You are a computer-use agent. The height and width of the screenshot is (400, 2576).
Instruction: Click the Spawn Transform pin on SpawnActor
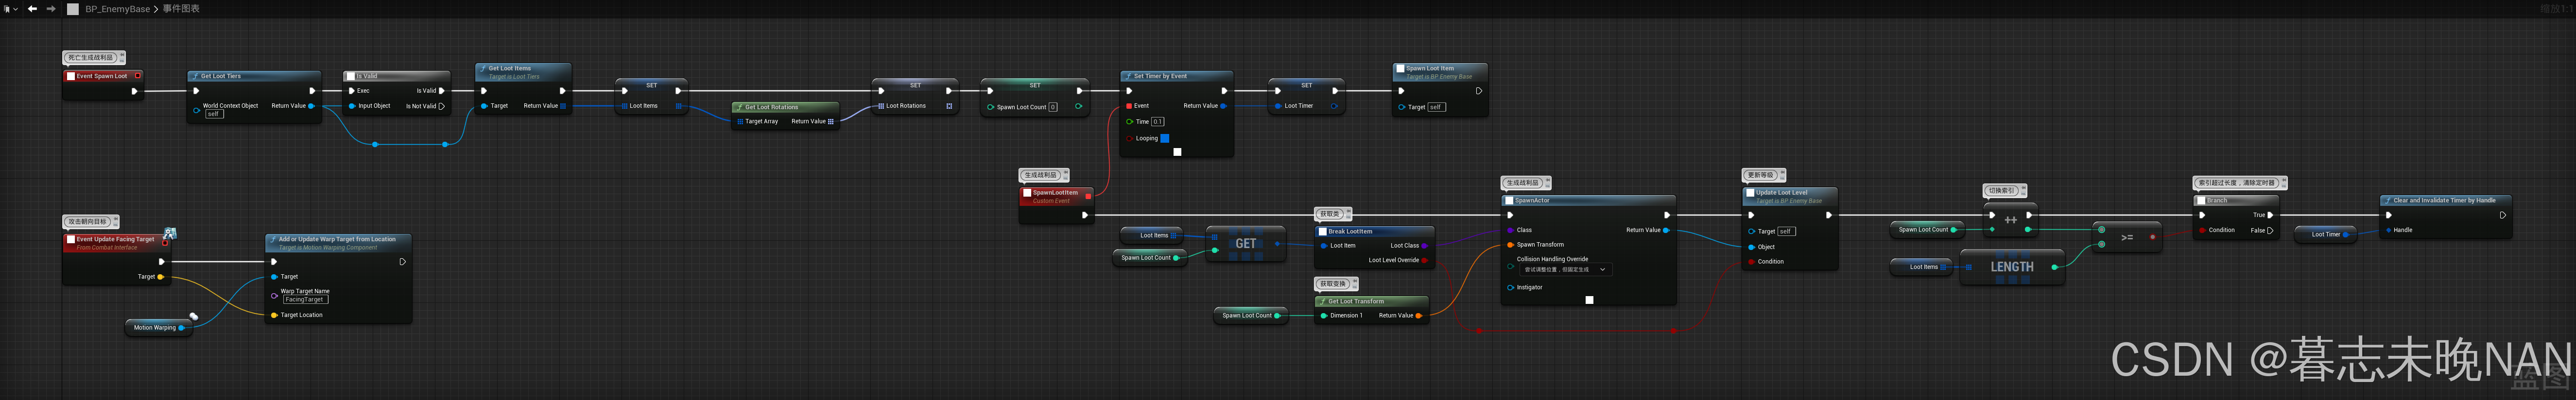[1510, 245]
